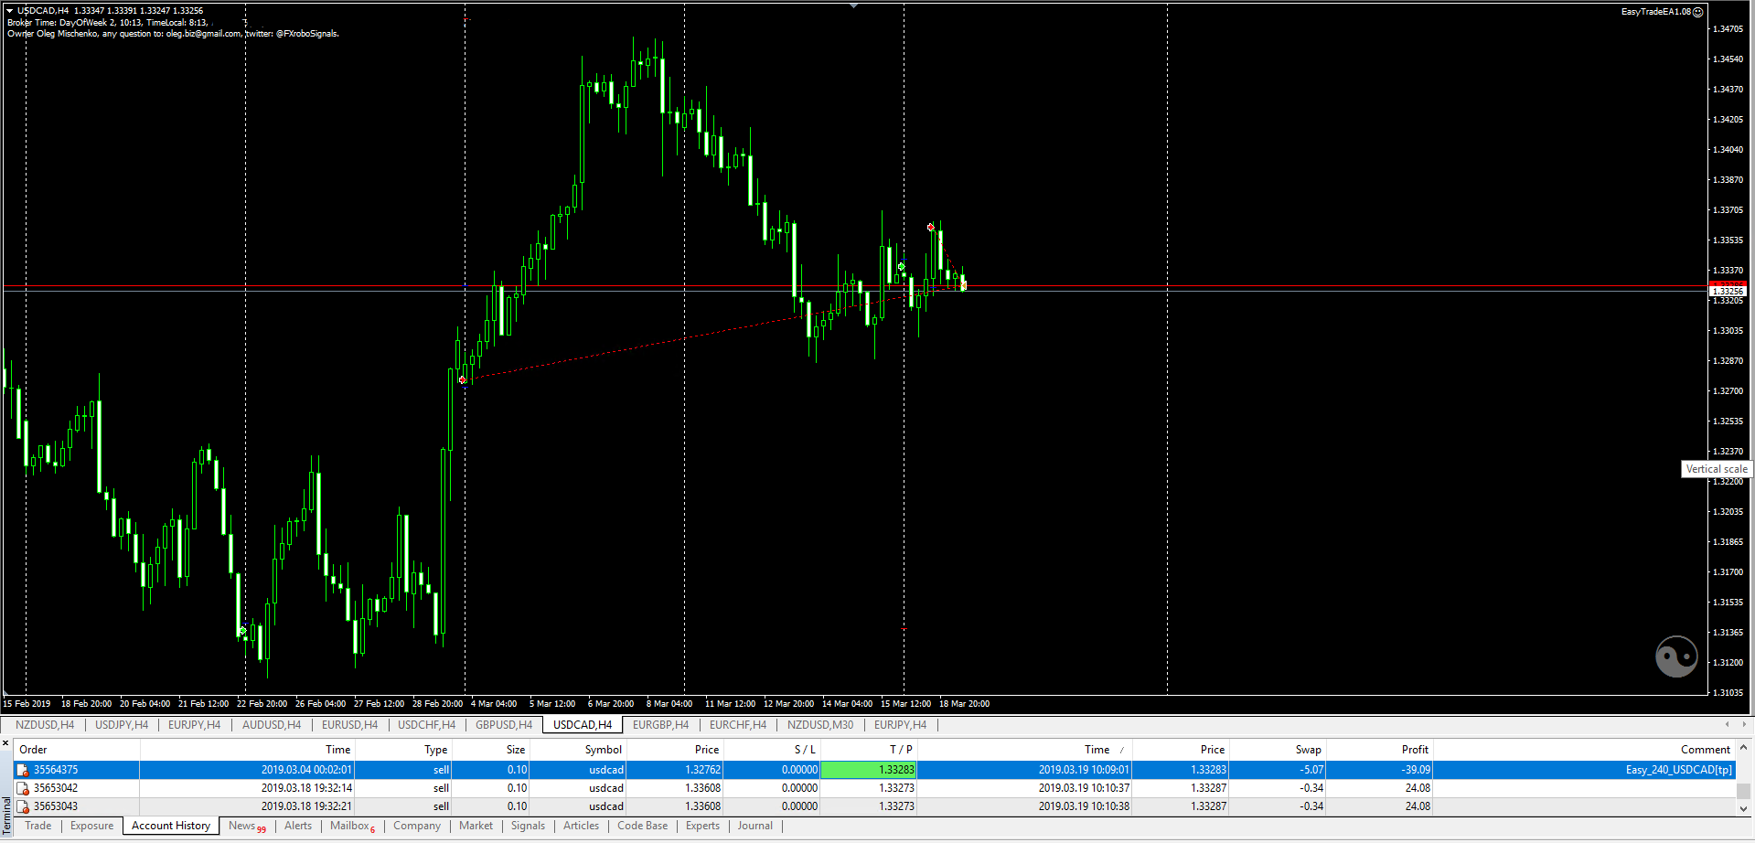Click the green T/P cell 1.33283
1755x843 pixels.
click(x=868, y=770)
